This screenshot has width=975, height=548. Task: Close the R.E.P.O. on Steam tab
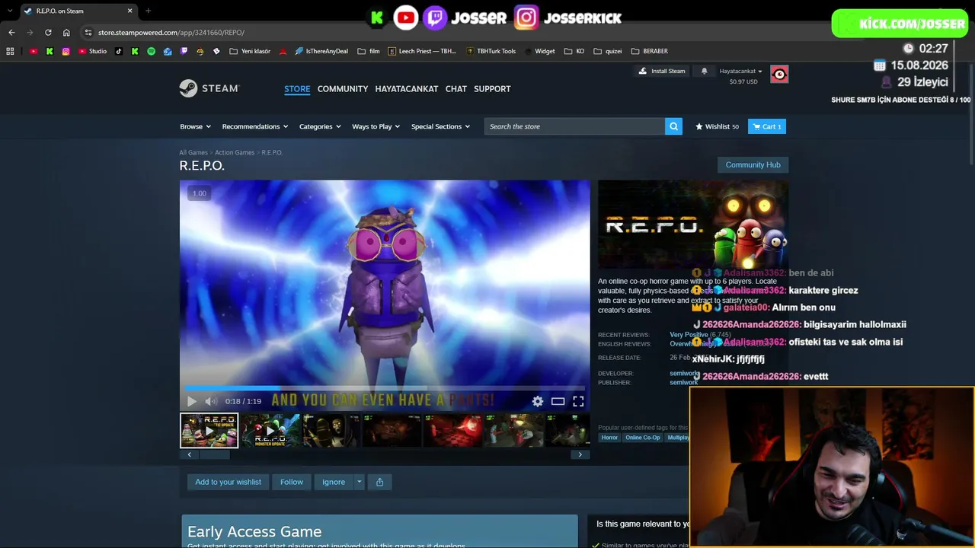click(129, 11)
